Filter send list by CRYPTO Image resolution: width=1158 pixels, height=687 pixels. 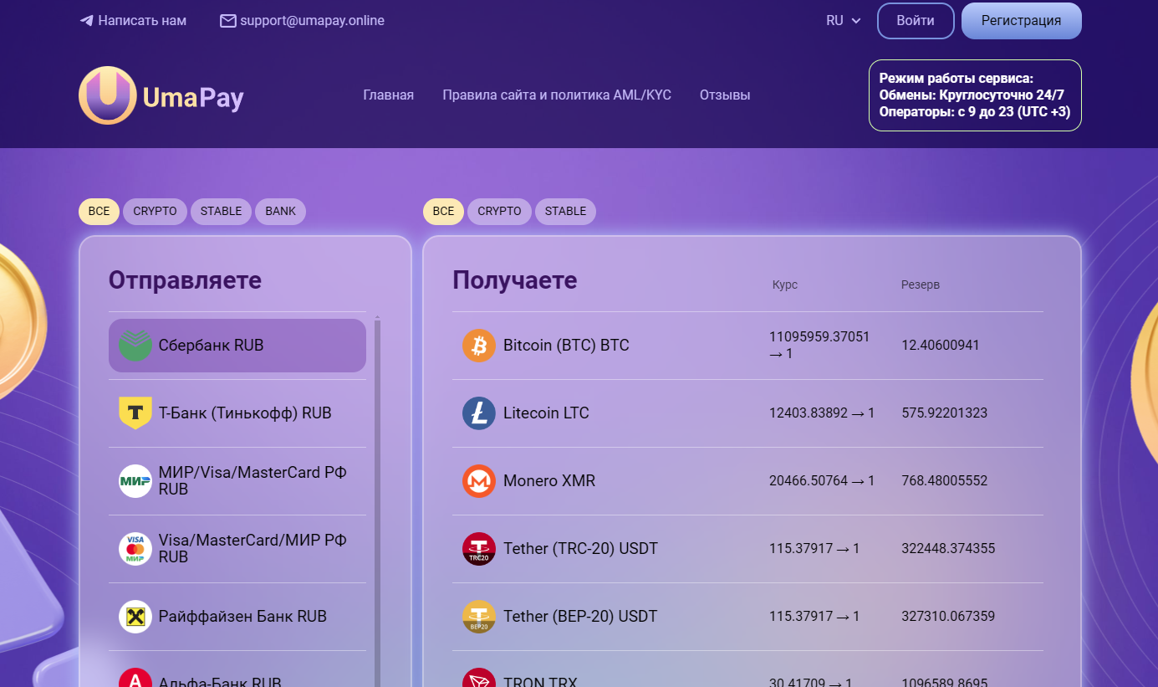point(155,211)
